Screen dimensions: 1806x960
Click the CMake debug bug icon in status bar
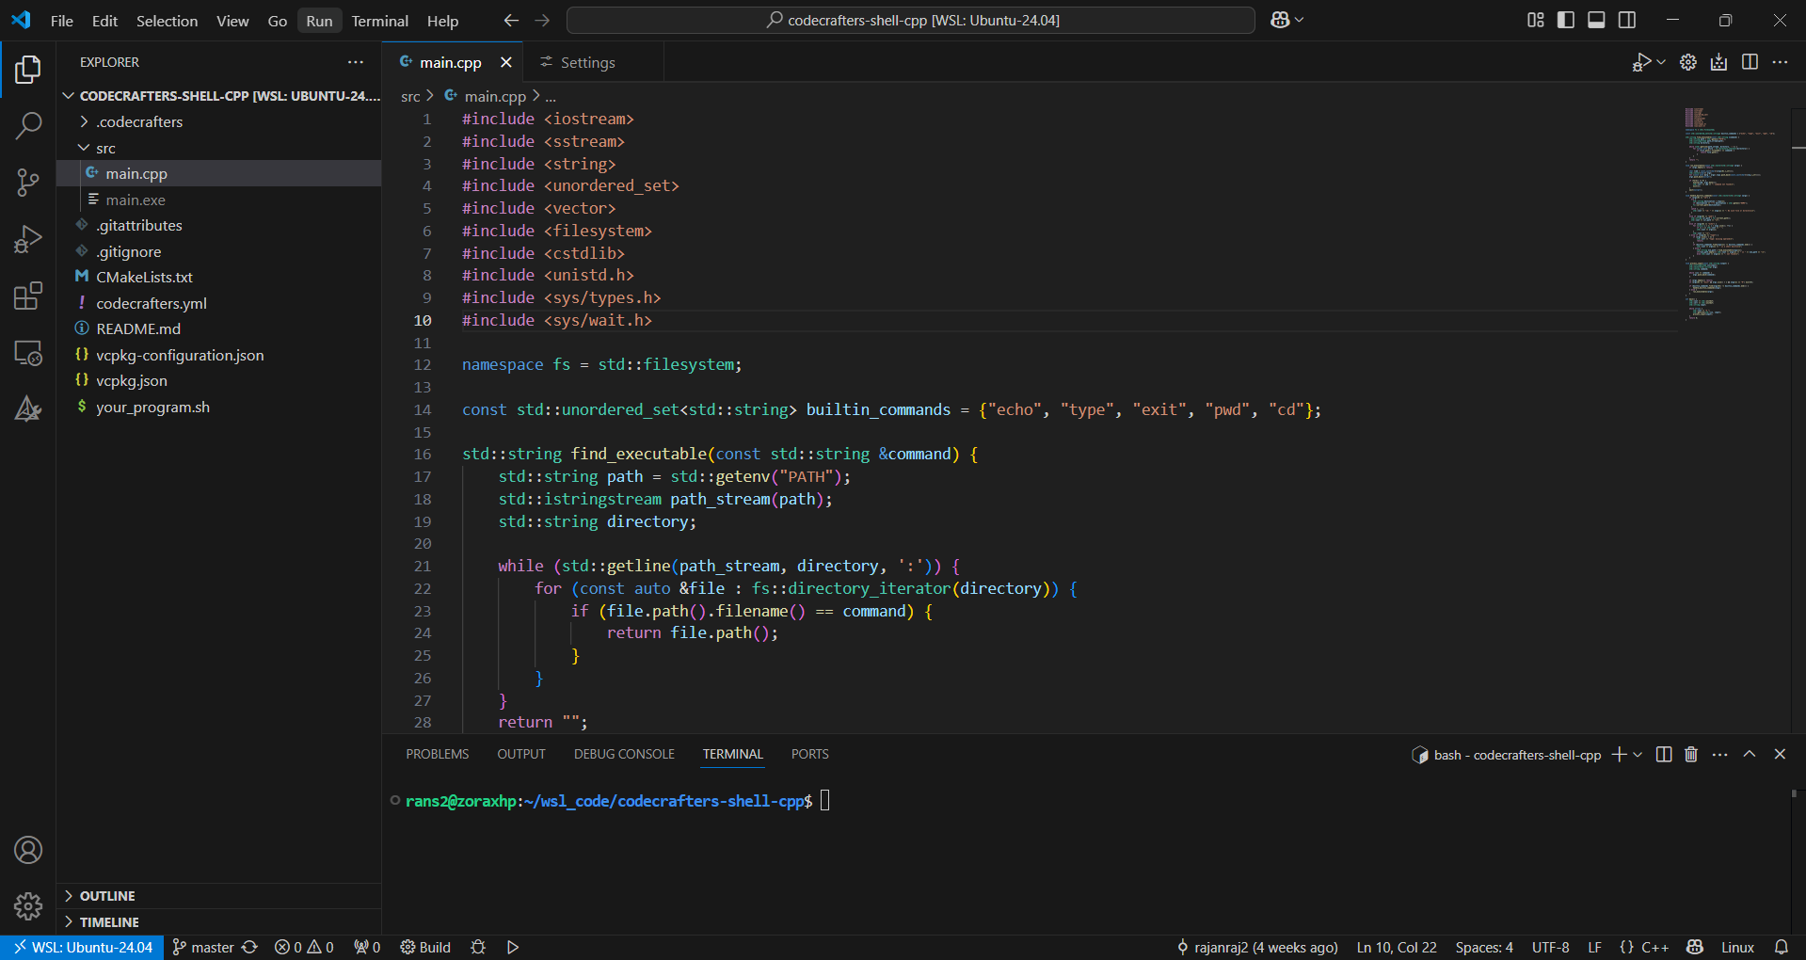pos(478,947)
